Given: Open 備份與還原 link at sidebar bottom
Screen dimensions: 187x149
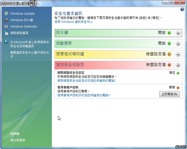Looking at the screenshot, I should [x=18, y=140].
